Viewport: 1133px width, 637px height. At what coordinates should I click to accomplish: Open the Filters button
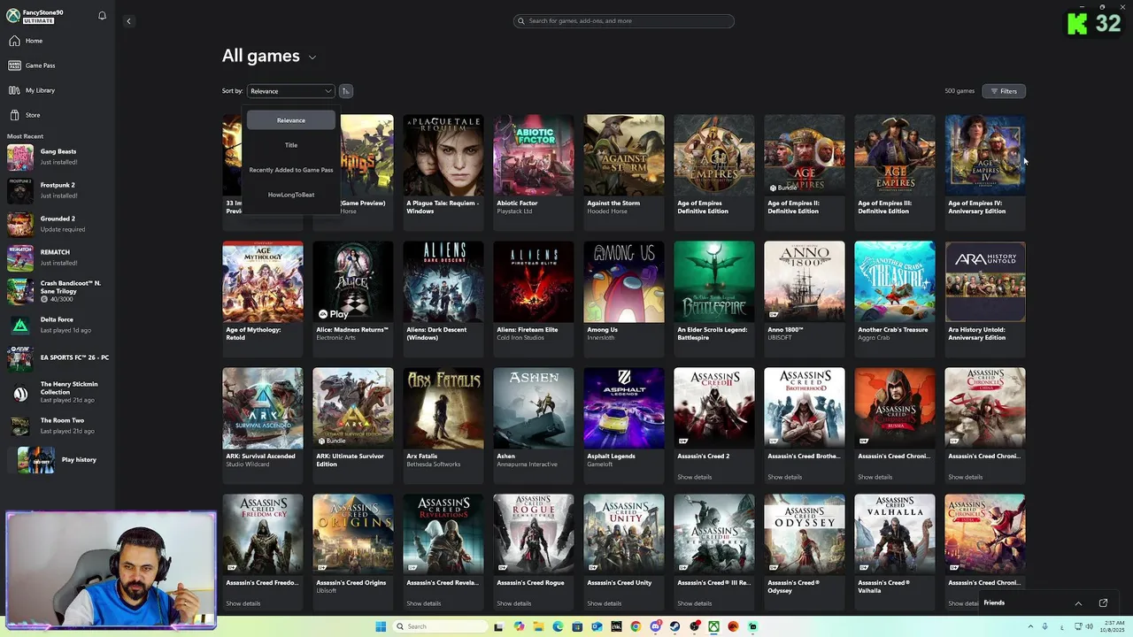[1004, 91]
